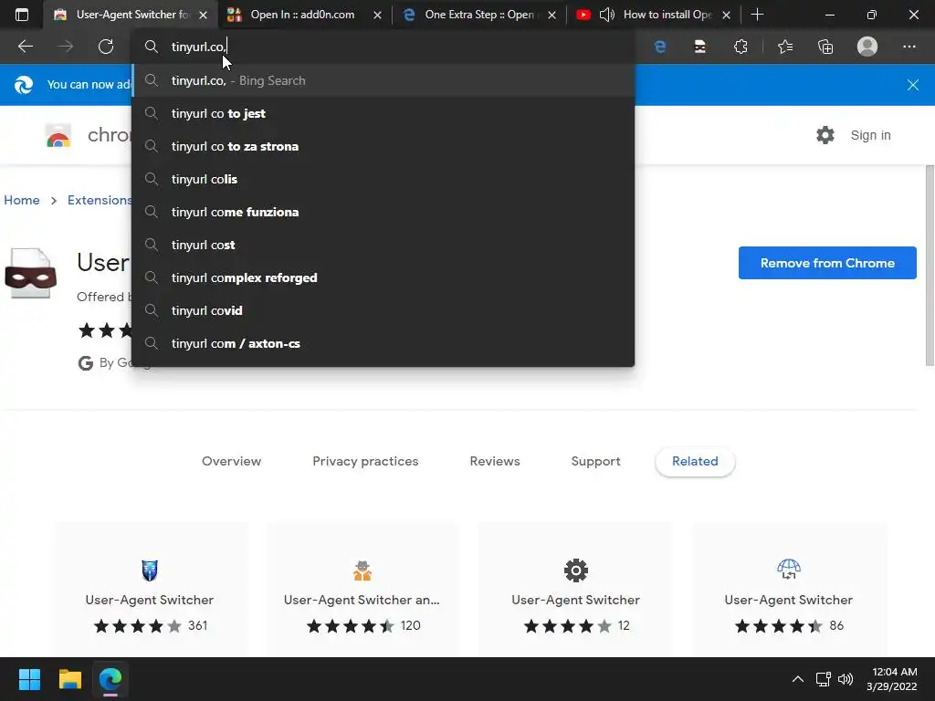The height and width of the screenshot is (701, 935).
Task: Click the address bar text field
Action: tap(383, 47)
